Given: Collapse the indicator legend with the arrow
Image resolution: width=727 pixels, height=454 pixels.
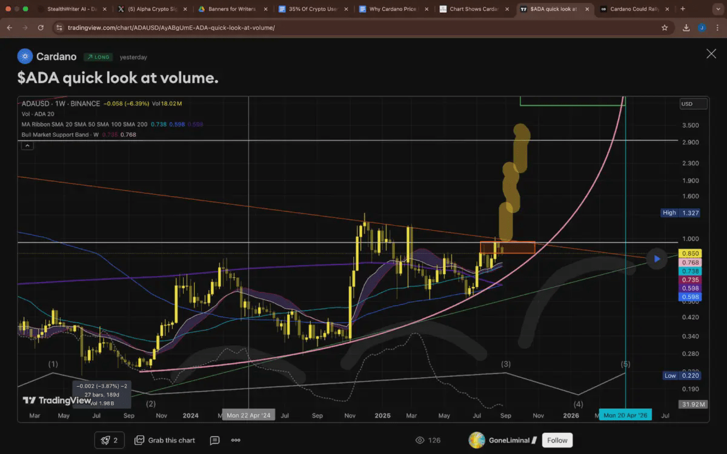Looking at the screenshot, I should [27, 145].
